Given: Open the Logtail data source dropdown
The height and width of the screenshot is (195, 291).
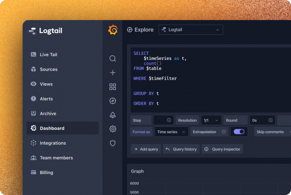Looking at the screenshot, I should point(190,30).
